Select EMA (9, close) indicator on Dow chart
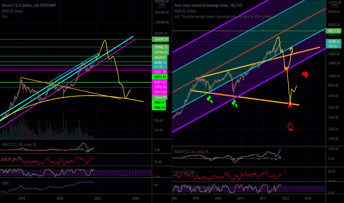Screen dimensions: 344x203 (185, 11)
